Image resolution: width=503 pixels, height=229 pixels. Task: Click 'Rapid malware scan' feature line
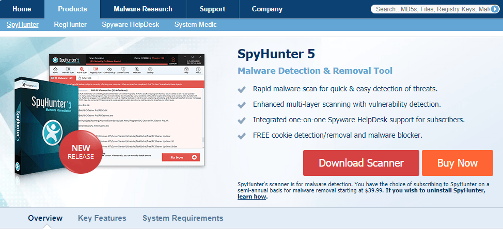(x=345, y=88)
